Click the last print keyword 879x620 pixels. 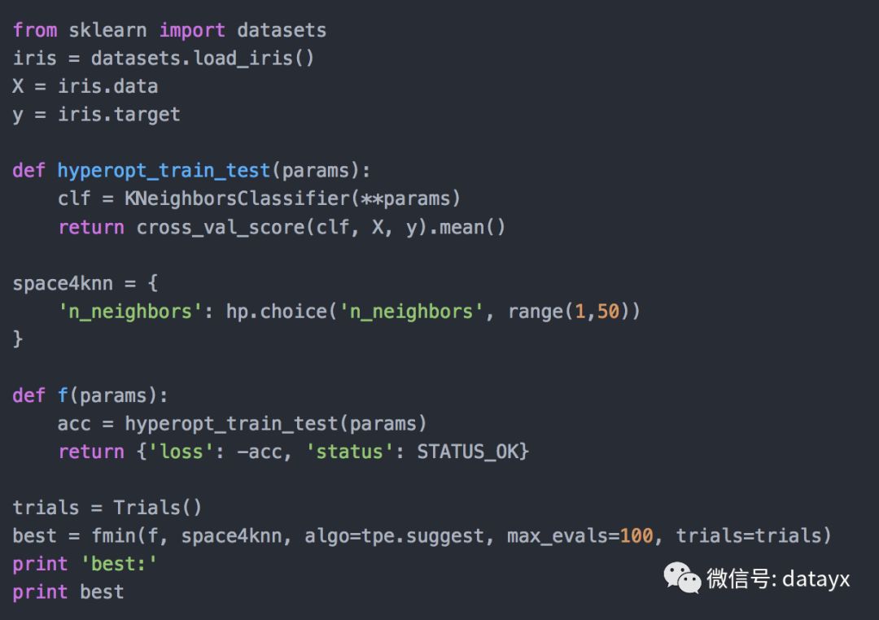pos(40,592)
